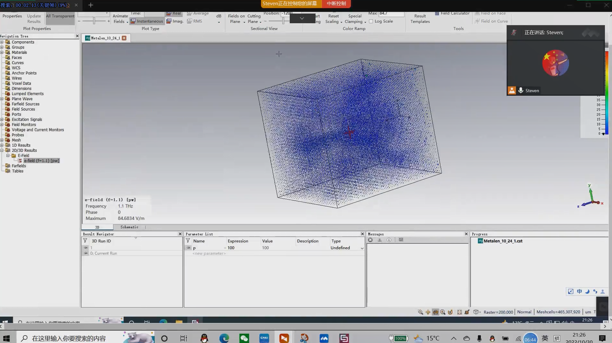This screenshot has width=612, height=343.
Task: Switch to the 3D view tab
Action: coord(97,227)
